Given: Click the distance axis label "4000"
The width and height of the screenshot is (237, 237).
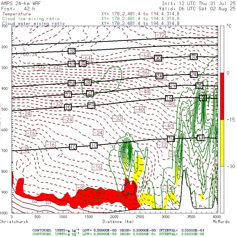Looking at the screenshot, I should [217, 217].
